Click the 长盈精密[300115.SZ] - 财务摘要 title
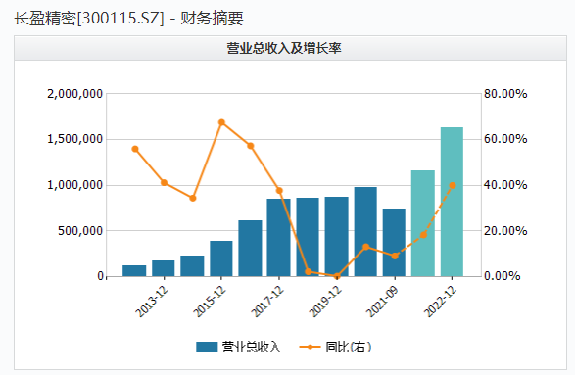 [128, 18]
